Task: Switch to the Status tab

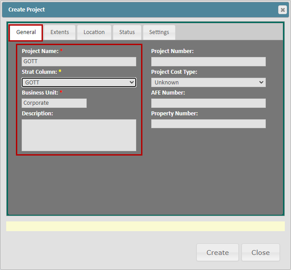Action: point(127,32)
